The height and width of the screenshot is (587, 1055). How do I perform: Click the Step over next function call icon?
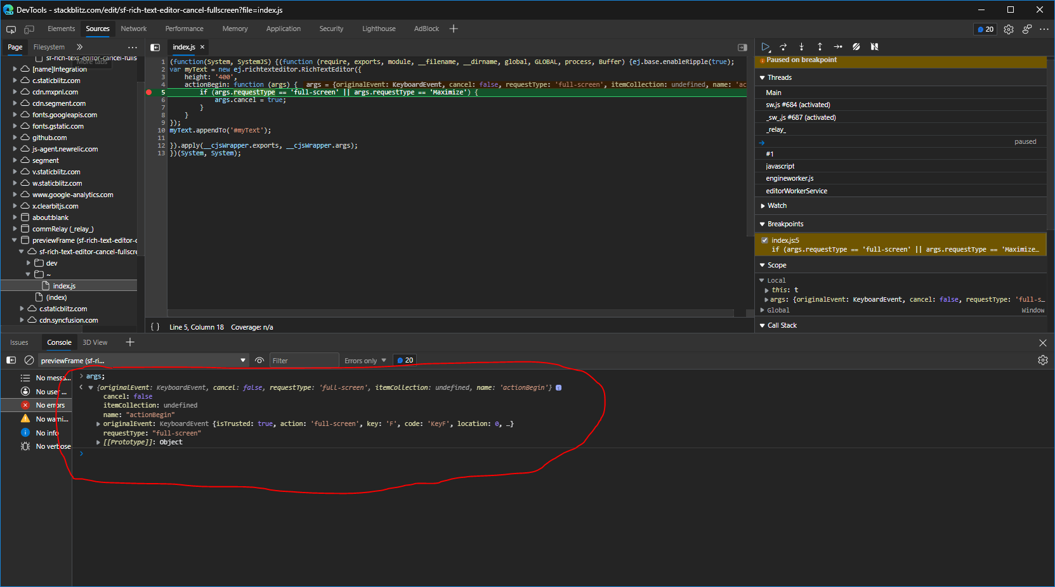[783, 47]
